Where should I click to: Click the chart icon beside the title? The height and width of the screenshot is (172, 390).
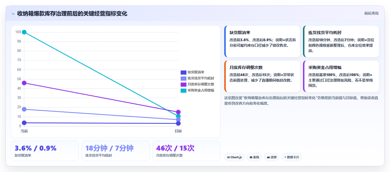(x=13, y=14)
